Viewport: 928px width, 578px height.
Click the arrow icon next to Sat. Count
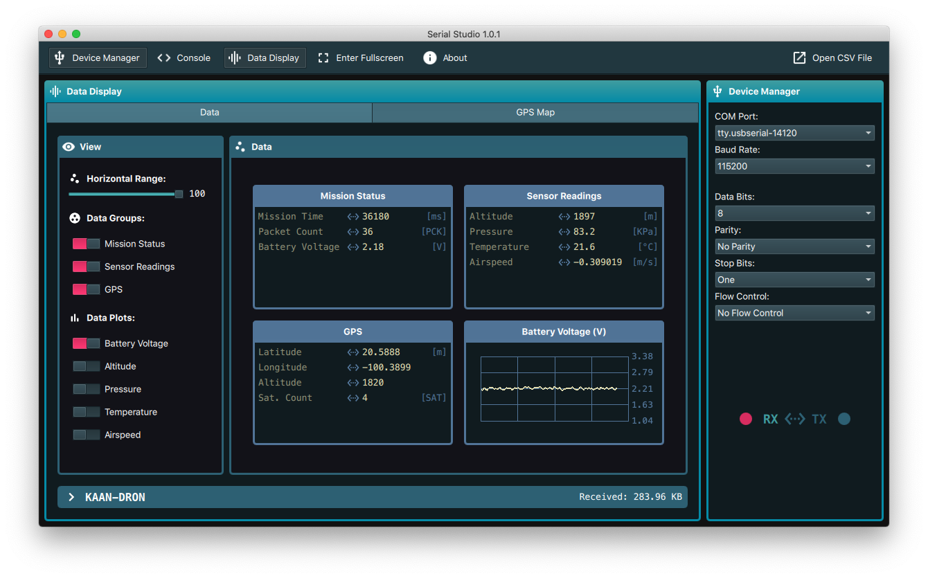tap(353, 398)
